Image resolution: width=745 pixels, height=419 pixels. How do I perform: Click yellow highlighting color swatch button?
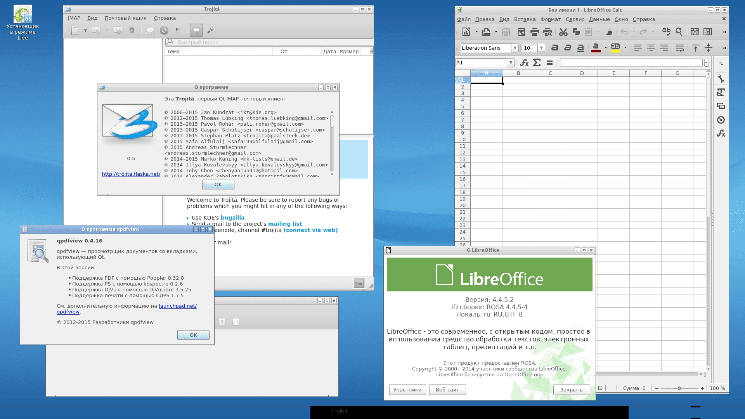point(615,48)
